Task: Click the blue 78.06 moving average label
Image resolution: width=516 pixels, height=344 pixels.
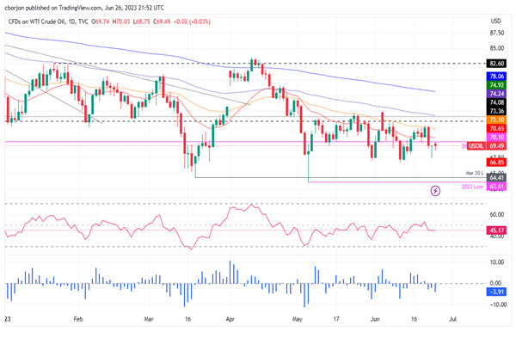Action: tap(496, 77)
